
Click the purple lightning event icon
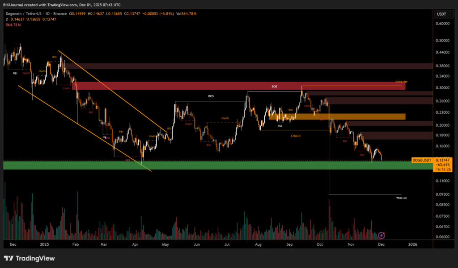382,235
